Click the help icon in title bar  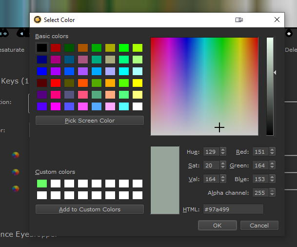click(x=239, y=20)
